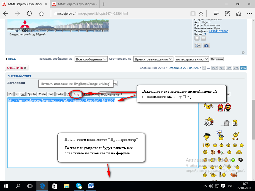Image resolution: width=255 pixels, height=191 pixels.
Task: Click scroll-to-top arrow icon in post
Action: pos(243,53)
